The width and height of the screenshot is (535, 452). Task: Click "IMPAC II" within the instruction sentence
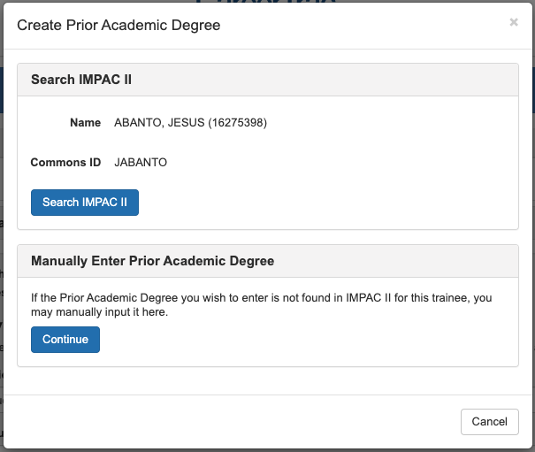353,298
